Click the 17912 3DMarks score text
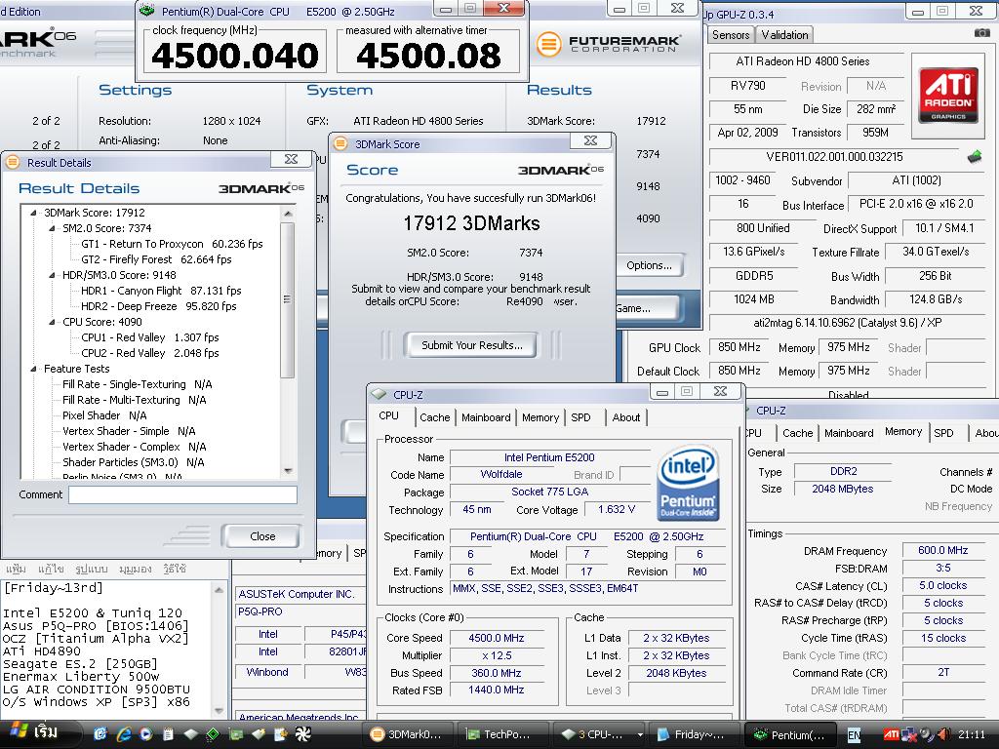 coord(471,223)
